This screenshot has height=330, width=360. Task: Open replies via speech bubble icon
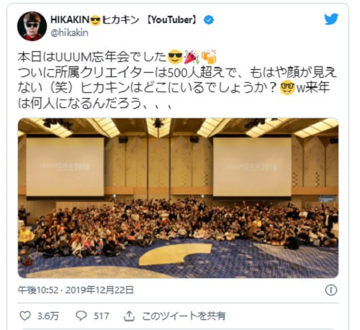81,316
